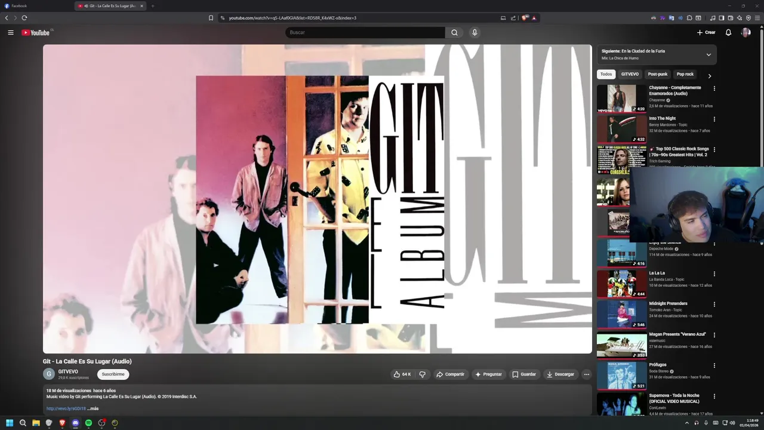Like the video showing 64 K
The image size is (764, 430).
(402, 374)
